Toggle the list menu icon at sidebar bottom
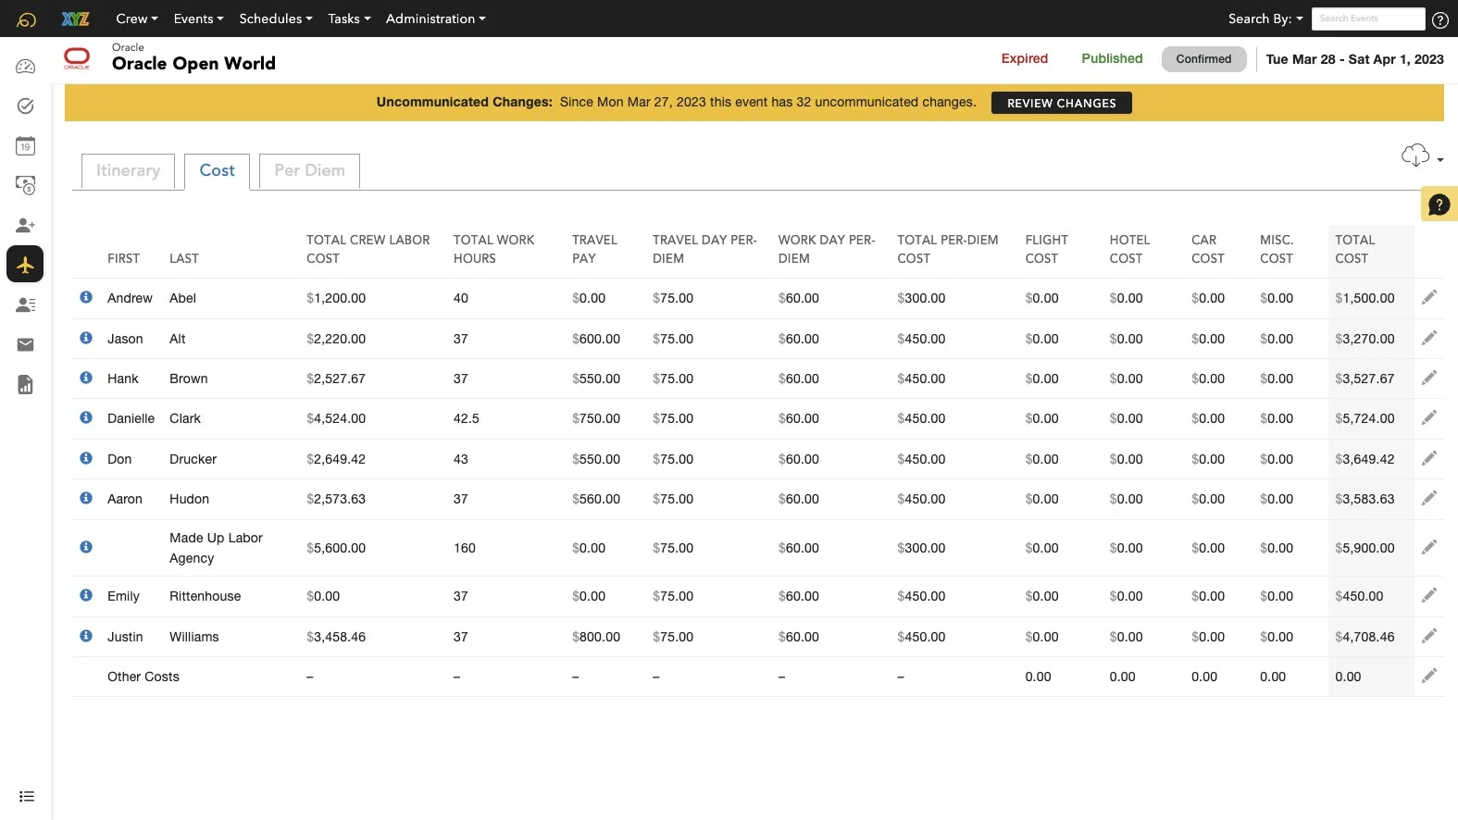 pos(27,796)
